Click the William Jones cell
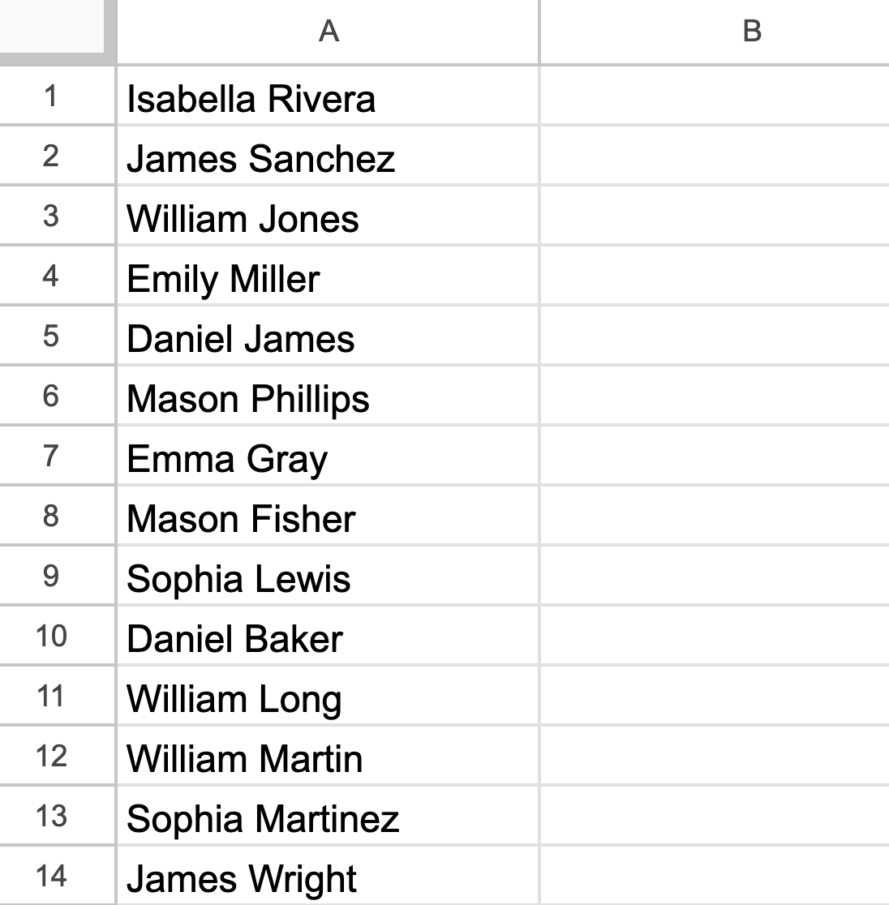 click(x=243, y=219)
